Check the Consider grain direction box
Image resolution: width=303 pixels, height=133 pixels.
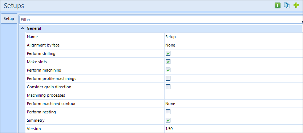(168, 86)
